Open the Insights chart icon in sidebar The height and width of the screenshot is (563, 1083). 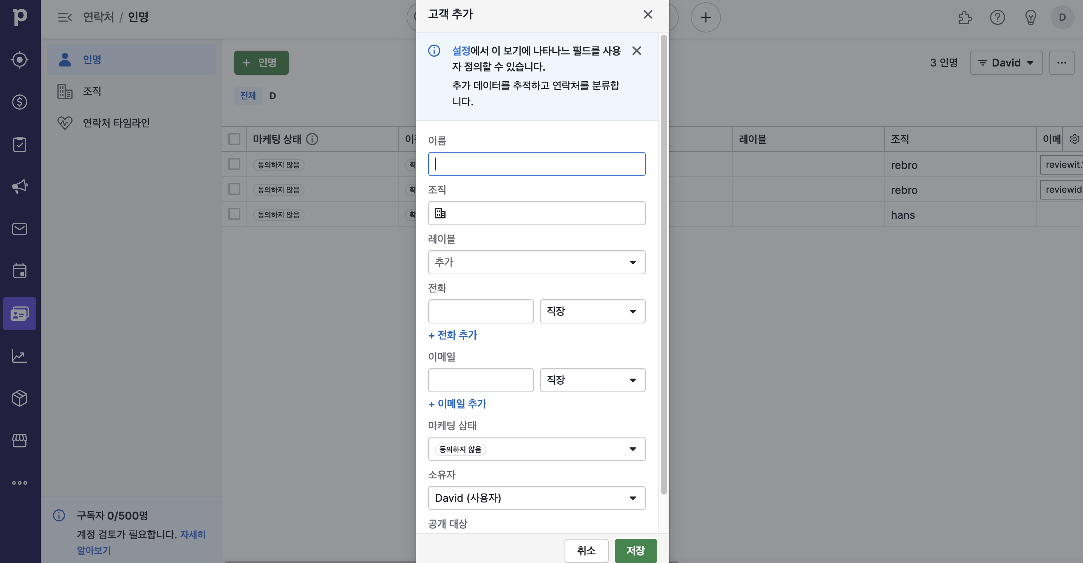[x=19, y=356]
